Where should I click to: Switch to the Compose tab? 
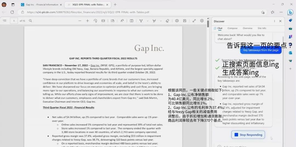pos(232,28)
